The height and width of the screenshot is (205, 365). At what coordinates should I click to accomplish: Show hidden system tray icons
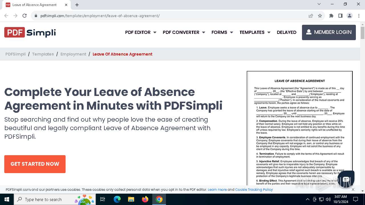click(307, 199)
